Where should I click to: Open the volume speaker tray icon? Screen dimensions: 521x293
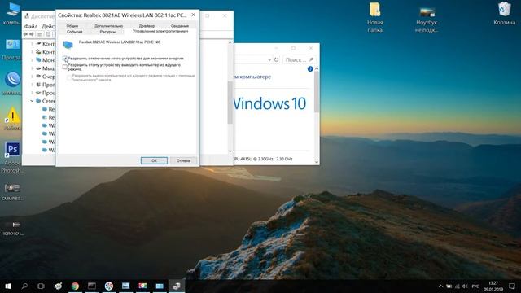pos(465,286)
